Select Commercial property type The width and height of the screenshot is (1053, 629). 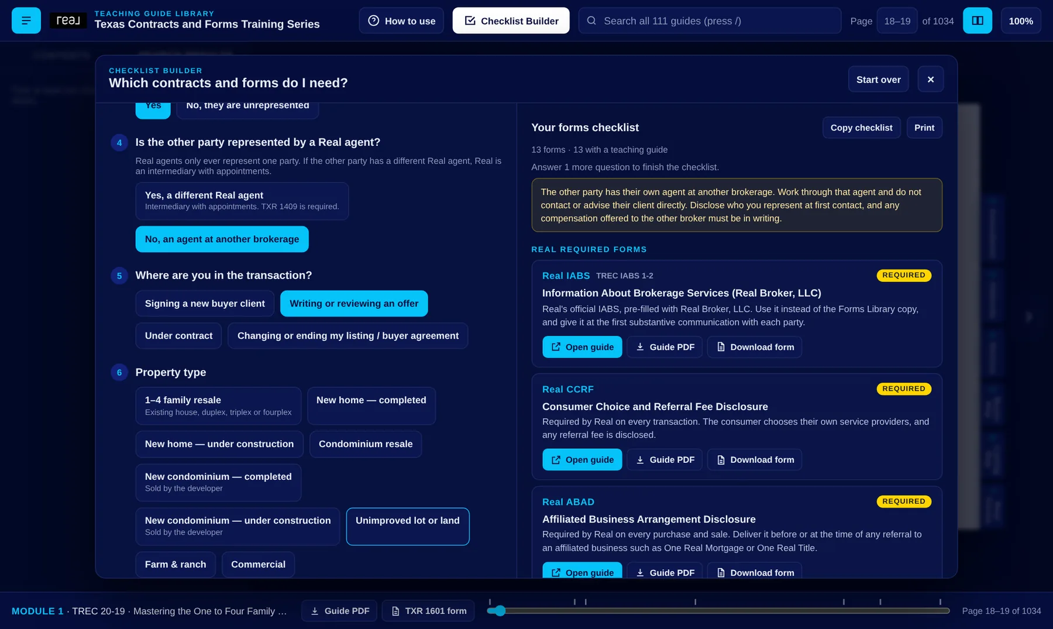click(x=258, y=565)
